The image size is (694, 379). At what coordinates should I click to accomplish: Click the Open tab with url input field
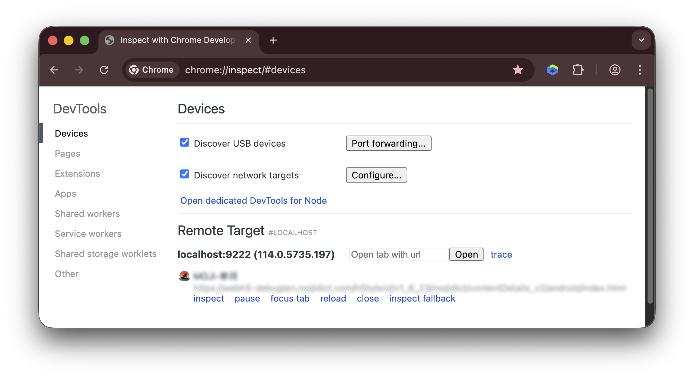coord(398,254)
